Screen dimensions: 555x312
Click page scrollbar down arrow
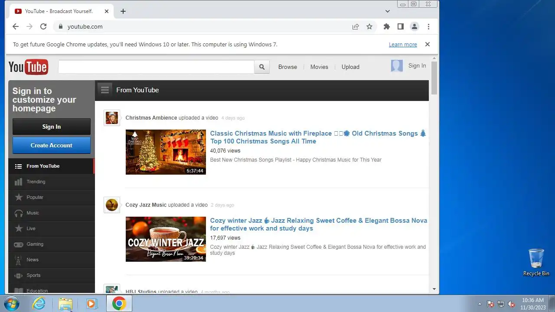click(x=434, y=289)
